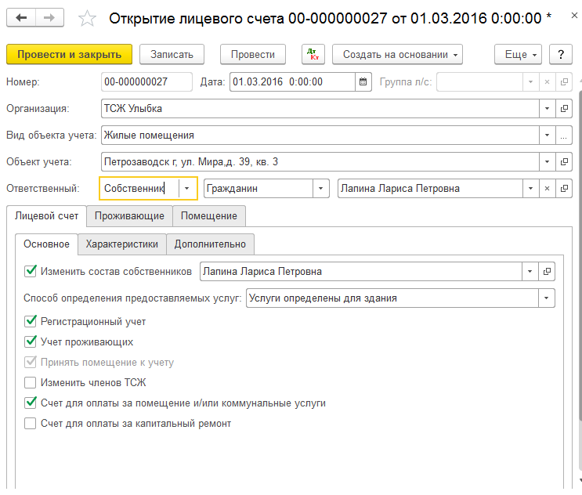Open the Группа л/с record icon

click(x=564, y=81)
